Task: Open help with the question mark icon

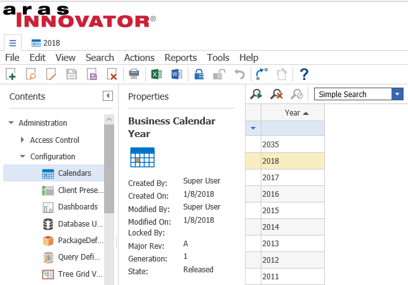Action: (x=304, y=74)
